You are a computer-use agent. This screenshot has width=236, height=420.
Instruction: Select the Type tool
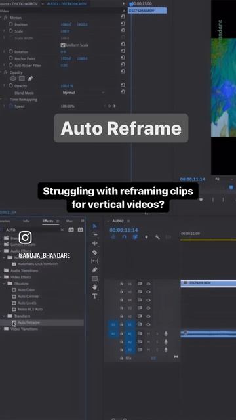pyautogui.click(x=94, y=296)
